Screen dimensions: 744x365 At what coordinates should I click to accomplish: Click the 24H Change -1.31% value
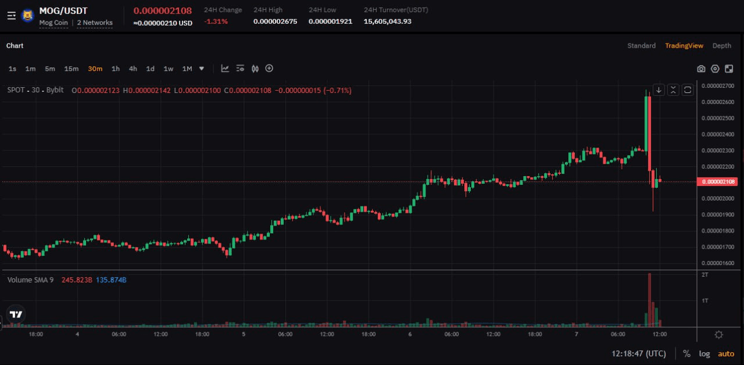tap(216, 22)
